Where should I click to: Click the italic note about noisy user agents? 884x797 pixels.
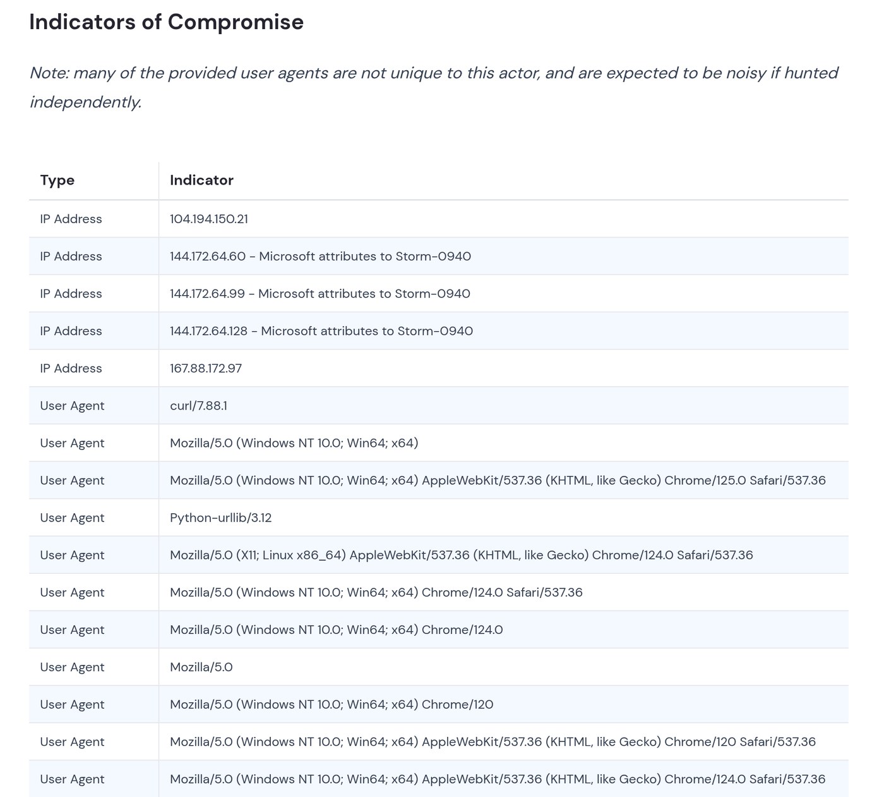434,87
